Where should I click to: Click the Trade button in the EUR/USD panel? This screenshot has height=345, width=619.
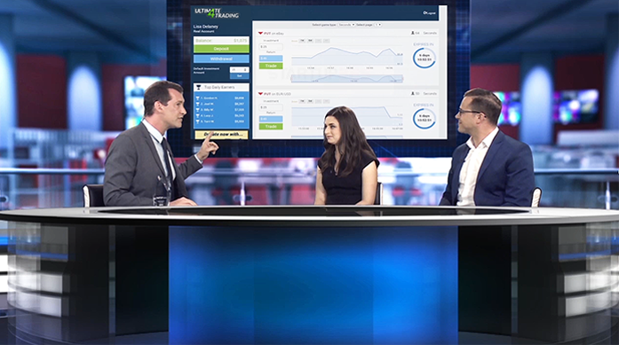point(271,127)
